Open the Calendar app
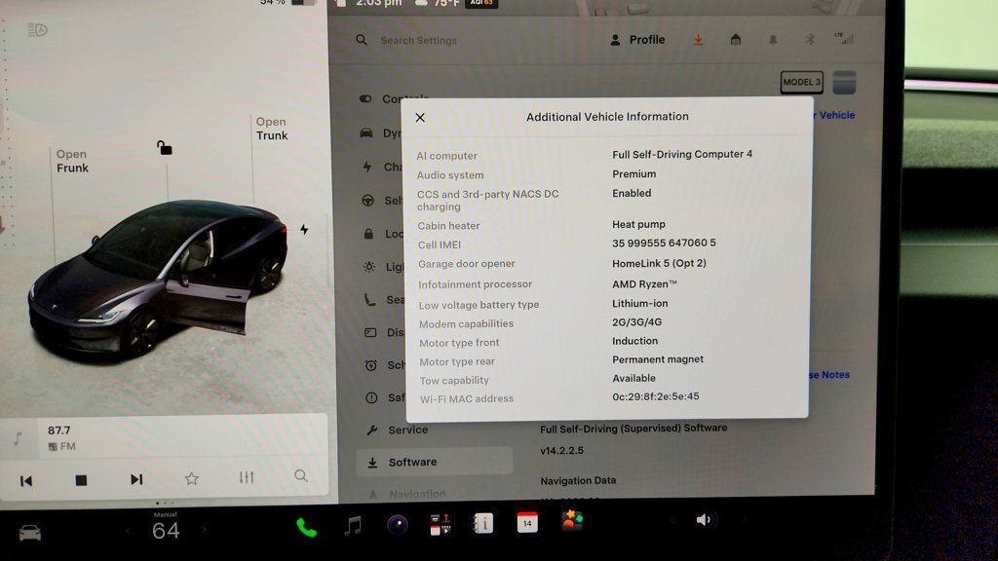Image resolution: width=998 pixels, height=561 pixels. click(x=527, y=522)
